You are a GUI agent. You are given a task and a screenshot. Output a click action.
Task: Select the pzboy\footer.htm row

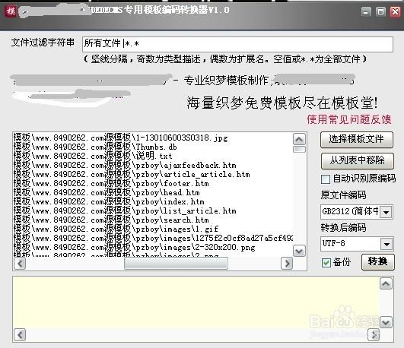pyautogui.click(x=153, y=183)
